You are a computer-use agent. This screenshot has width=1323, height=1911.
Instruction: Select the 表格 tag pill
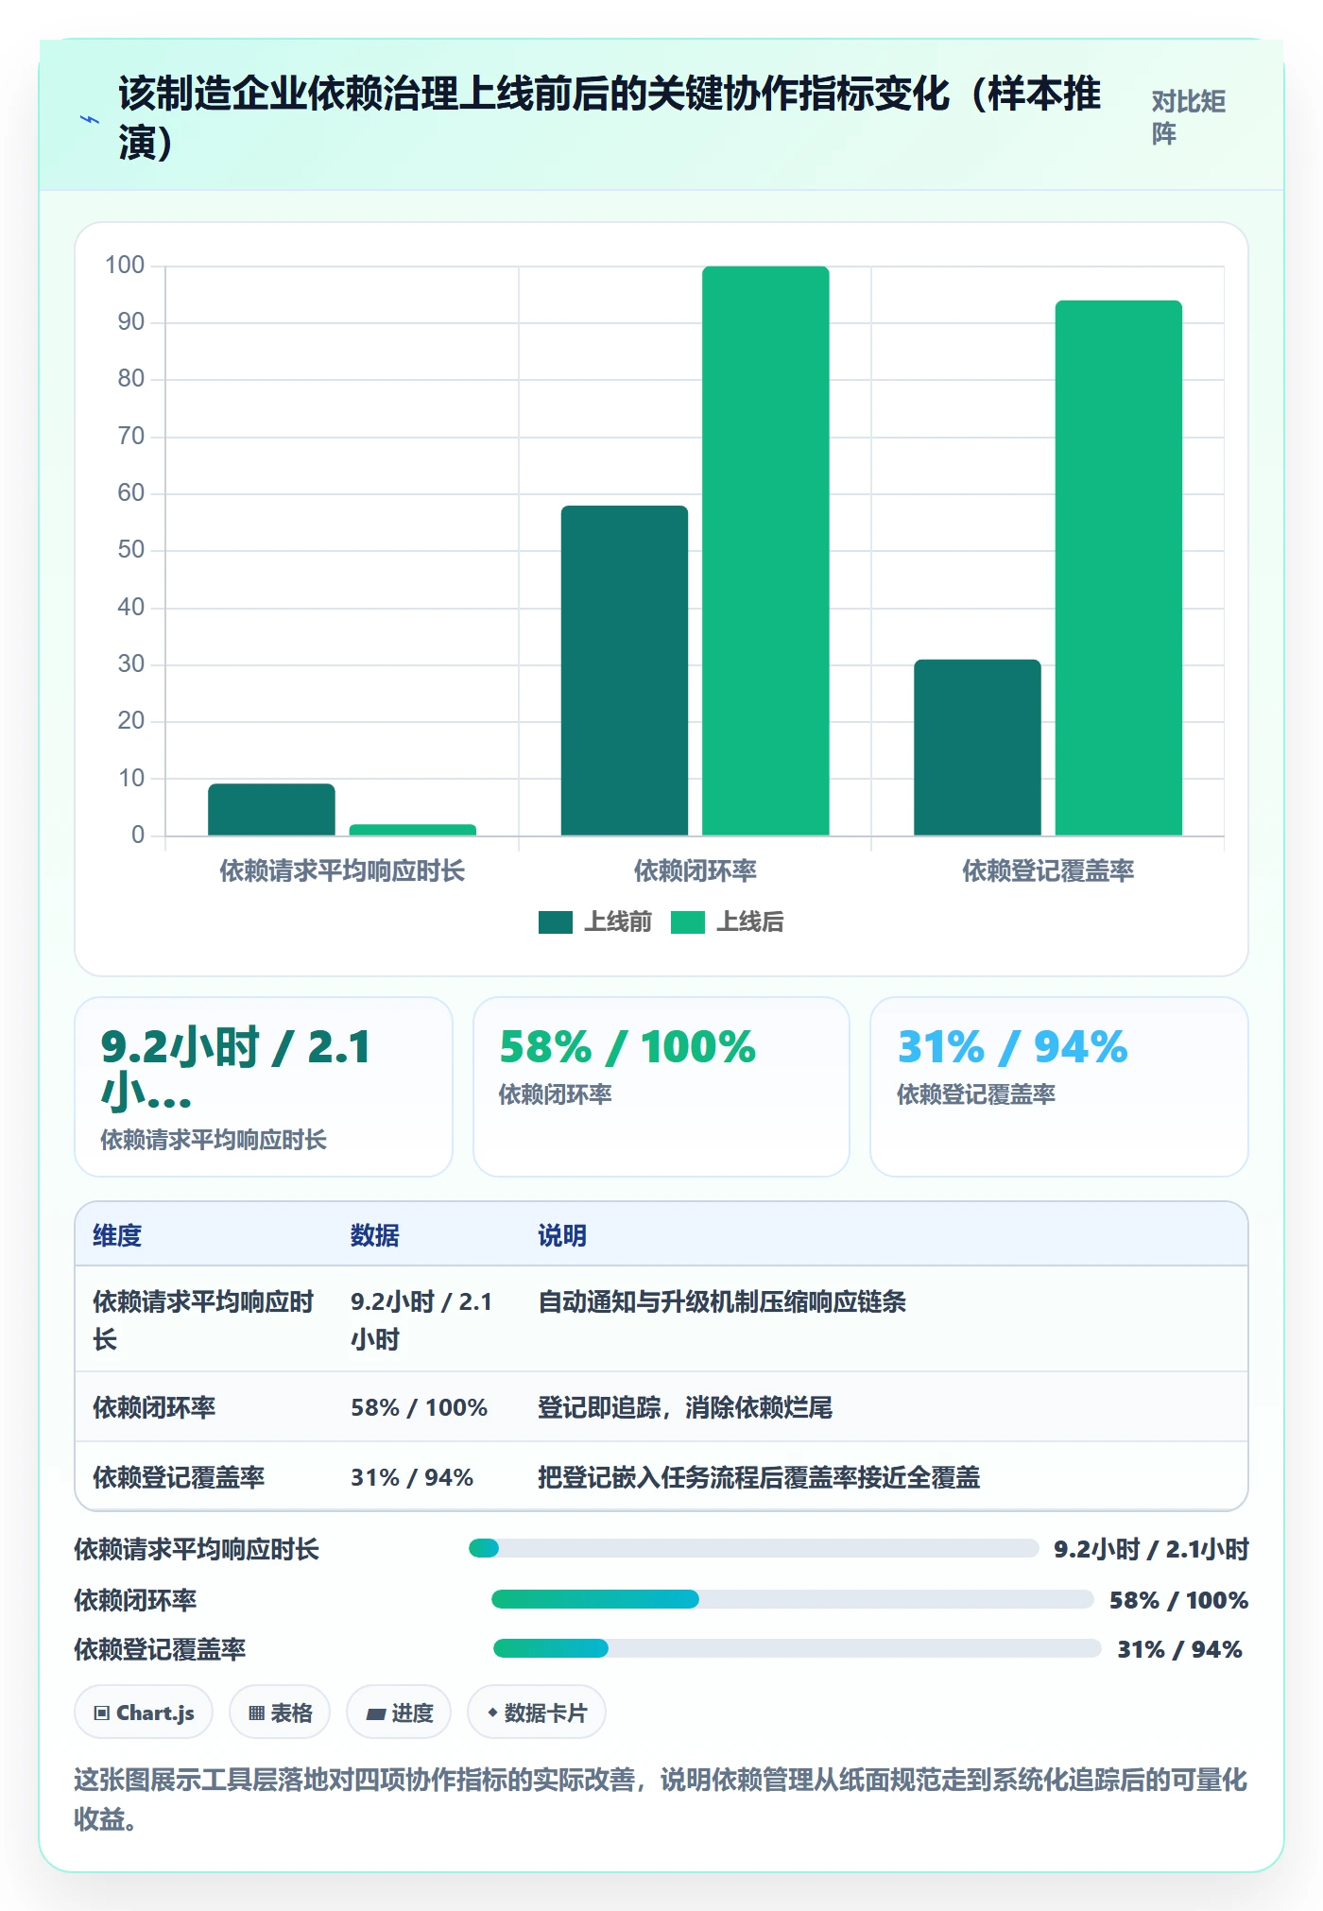(x=280, y=1713)
